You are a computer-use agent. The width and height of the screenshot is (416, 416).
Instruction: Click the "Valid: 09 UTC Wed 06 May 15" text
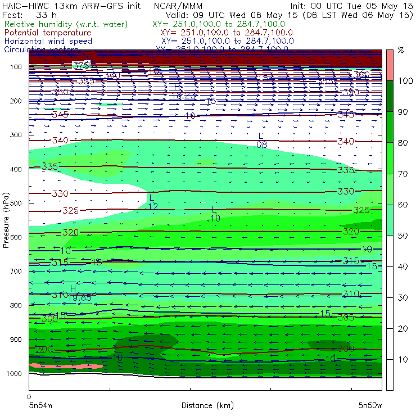232,15
